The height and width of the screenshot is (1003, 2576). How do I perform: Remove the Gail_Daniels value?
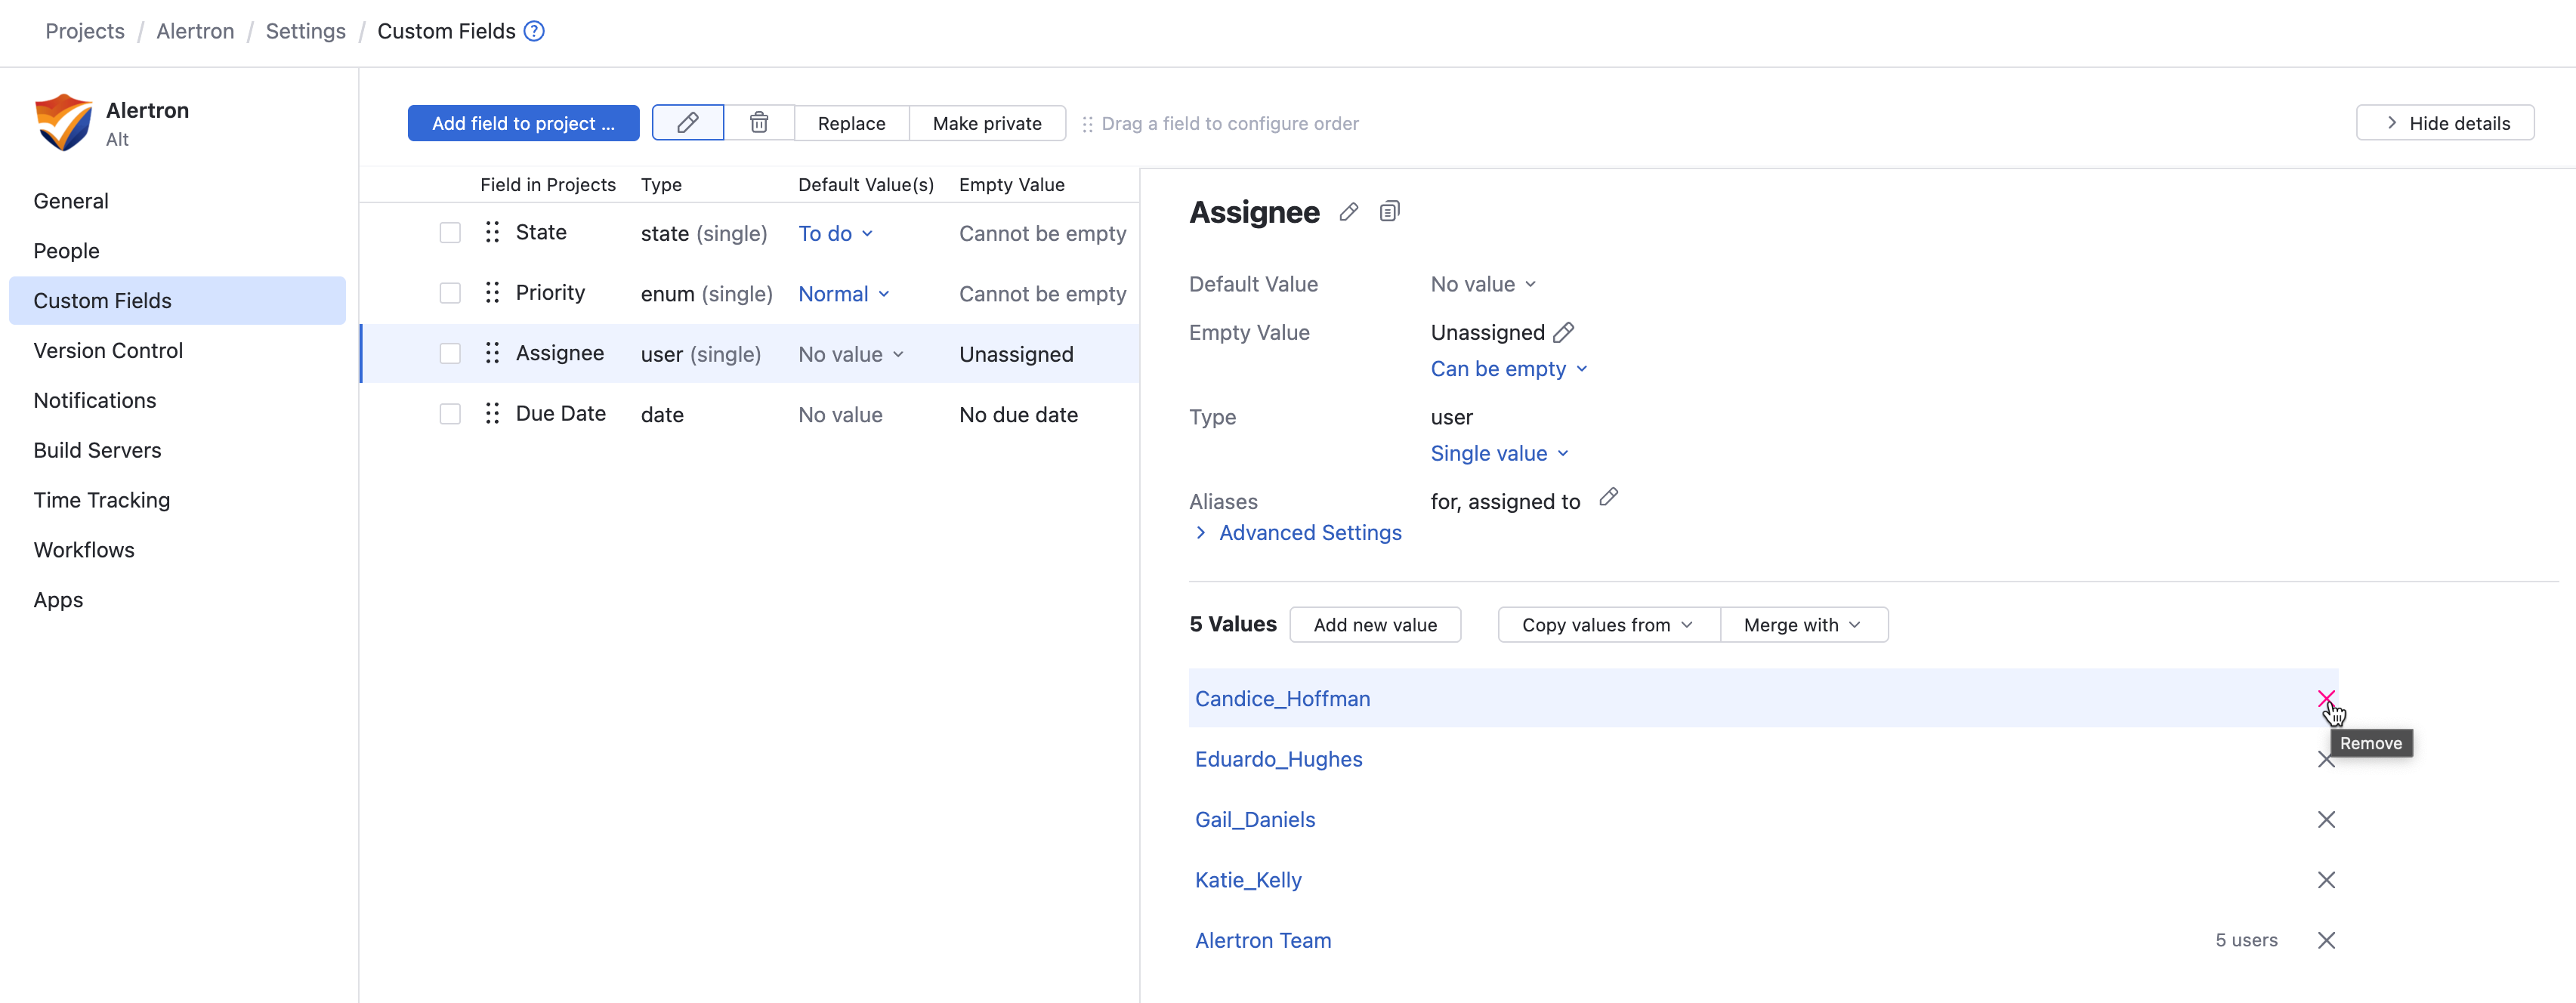point(2326,820)
